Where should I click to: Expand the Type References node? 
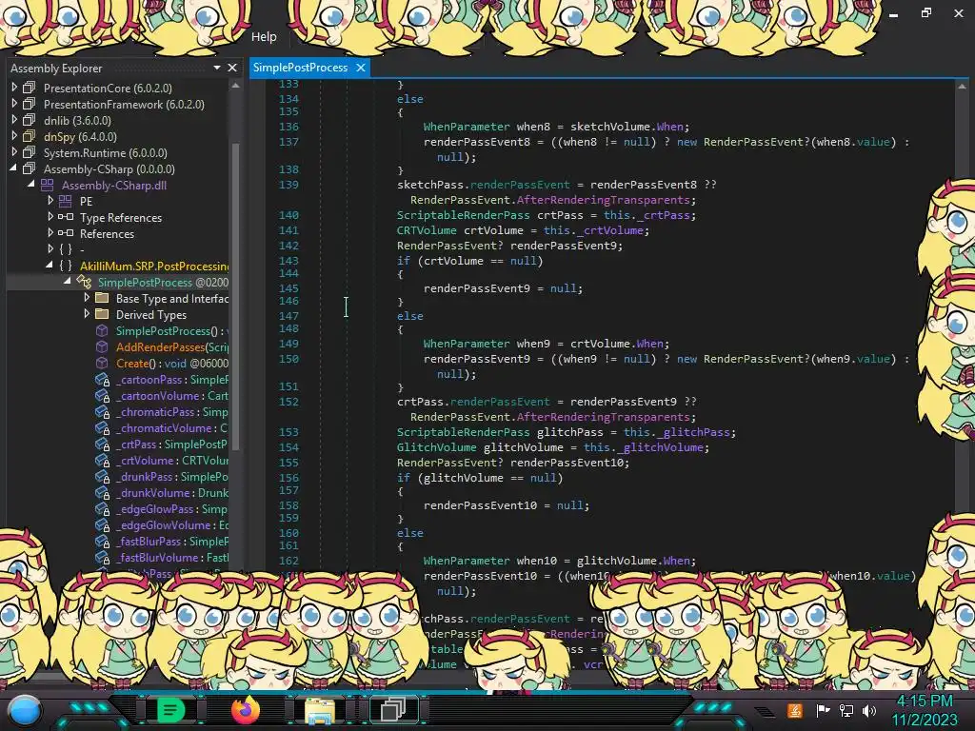tap(50, 217)
